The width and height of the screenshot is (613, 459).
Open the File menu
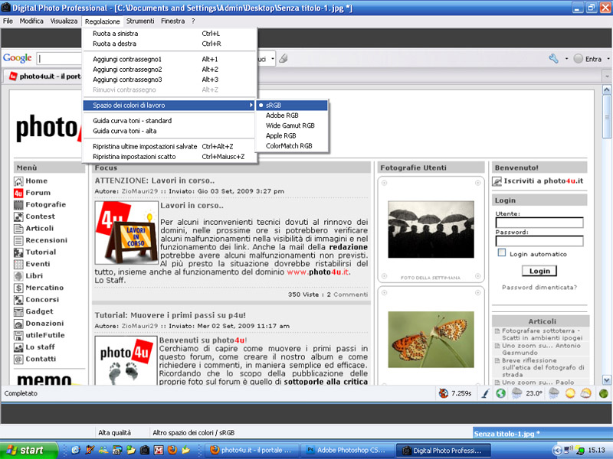point(8,21)
